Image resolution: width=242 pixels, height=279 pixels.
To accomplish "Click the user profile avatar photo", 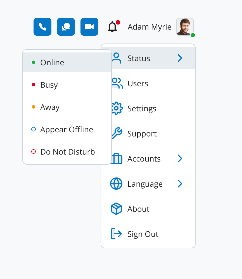I will [x=185, y=27].
